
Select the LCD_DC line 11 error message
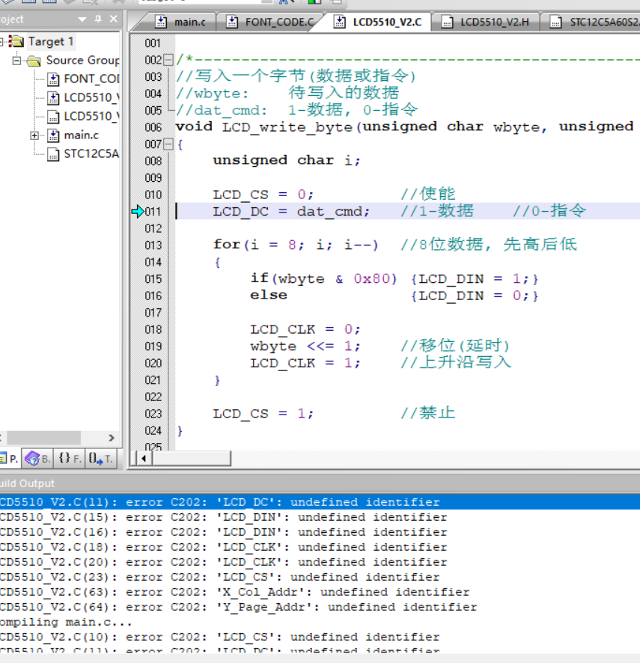(320, 502)
